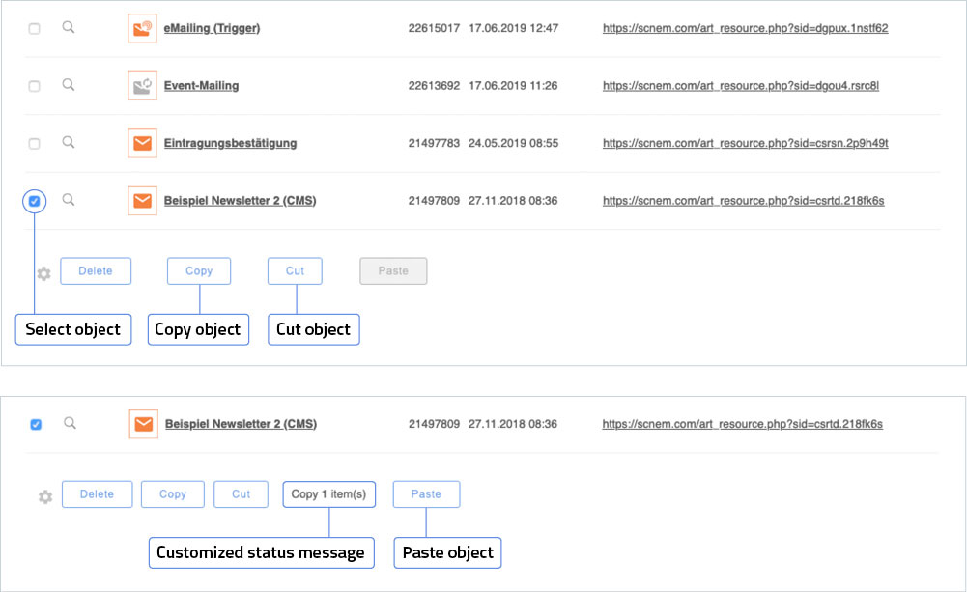Click magnifier preview icon beside eMailing (Trigger)
The width and height of the screenshot is (967, 592).
(x=69, y=27)
